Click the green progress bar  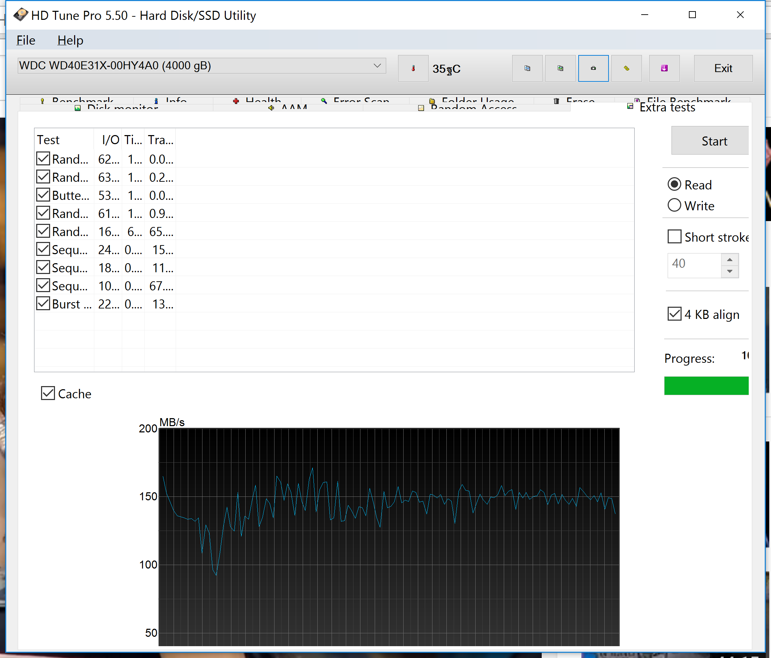coord(706,386)
